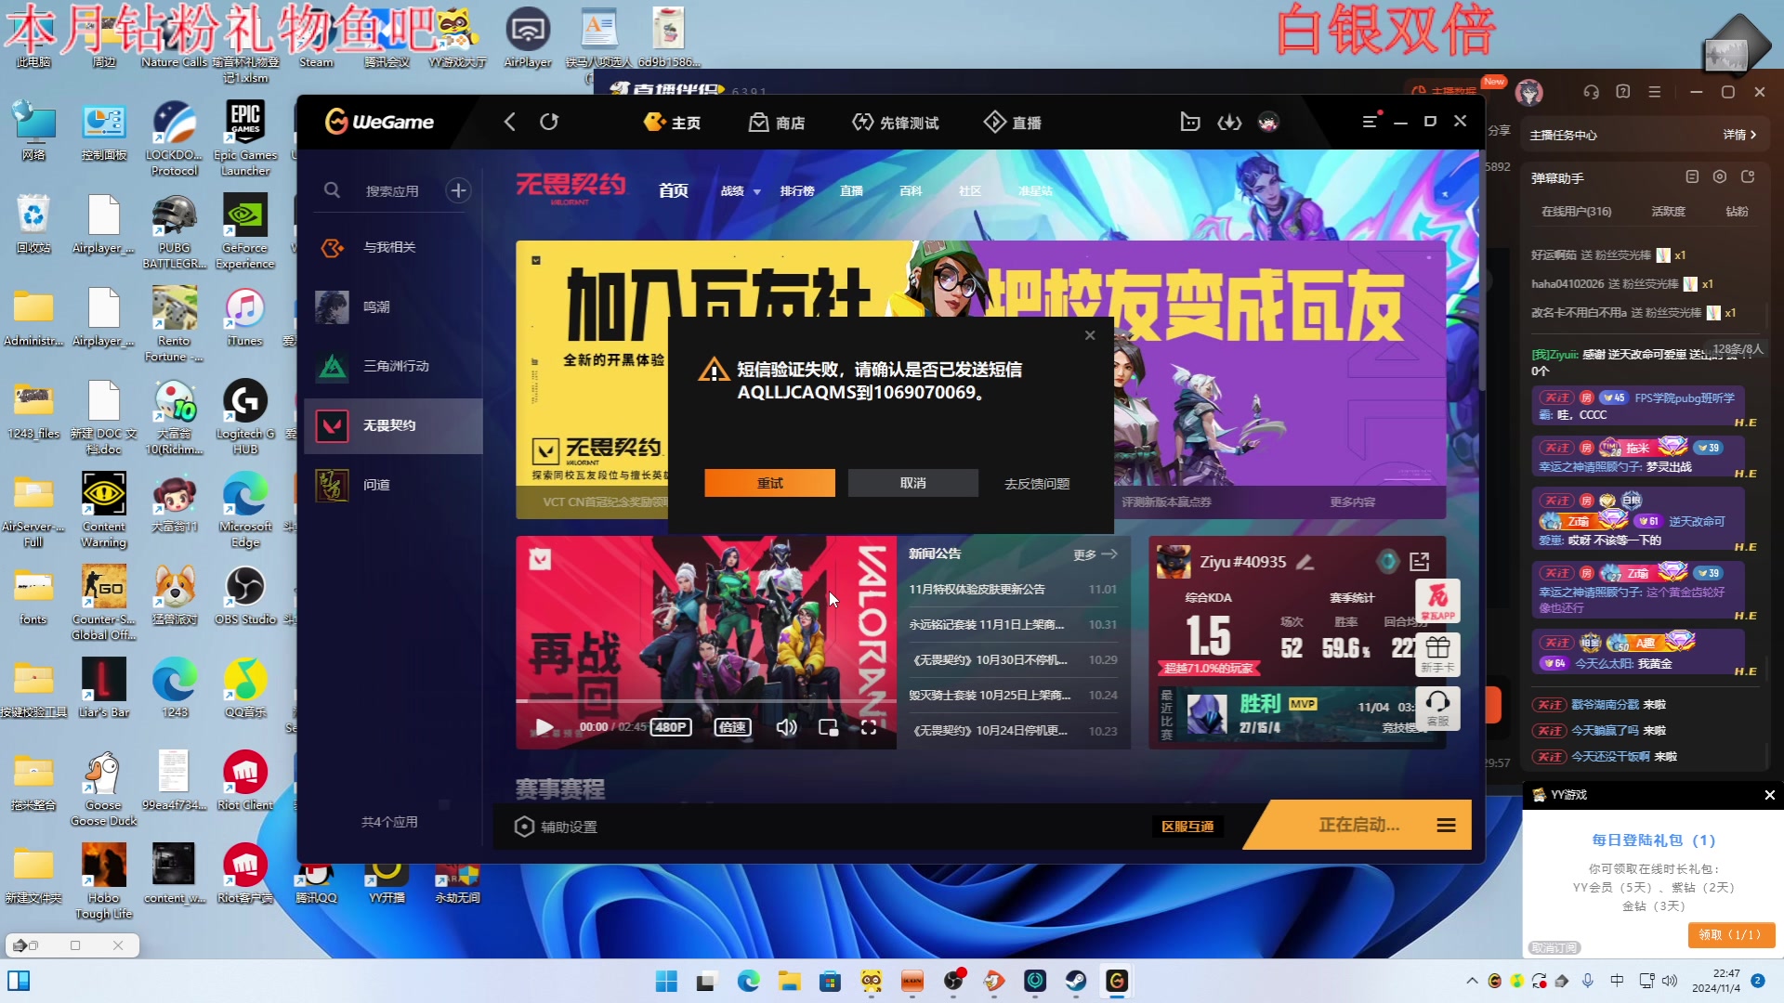The height and width of the screenshot is (1003, 1784).
Task: Open the 商店 store tab
Action: pyautogui.click(x=777, y=123)
